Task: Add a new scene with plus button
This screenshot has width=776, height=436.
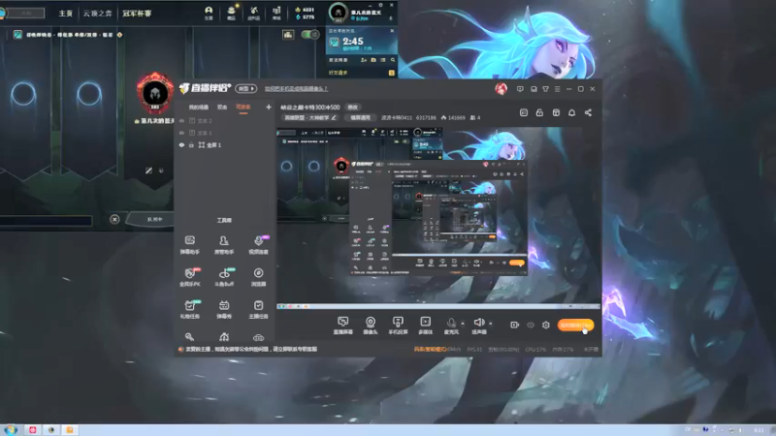Action: coord(269,107)
